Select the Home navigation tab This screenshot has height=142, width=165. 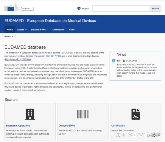point(10,30)
